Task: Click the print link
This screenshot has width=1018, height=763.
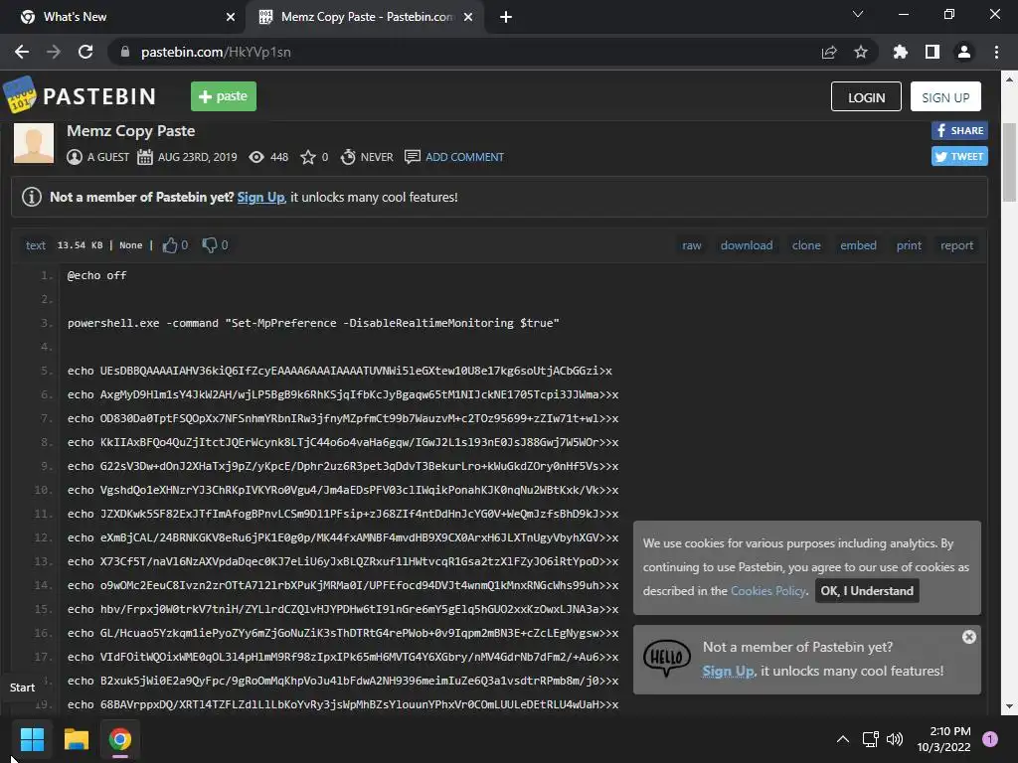Action: click(909, 245)
